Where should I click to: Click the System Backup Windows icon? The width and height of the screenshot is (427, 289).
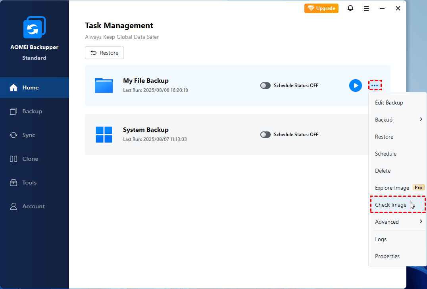tap(104, 135)
